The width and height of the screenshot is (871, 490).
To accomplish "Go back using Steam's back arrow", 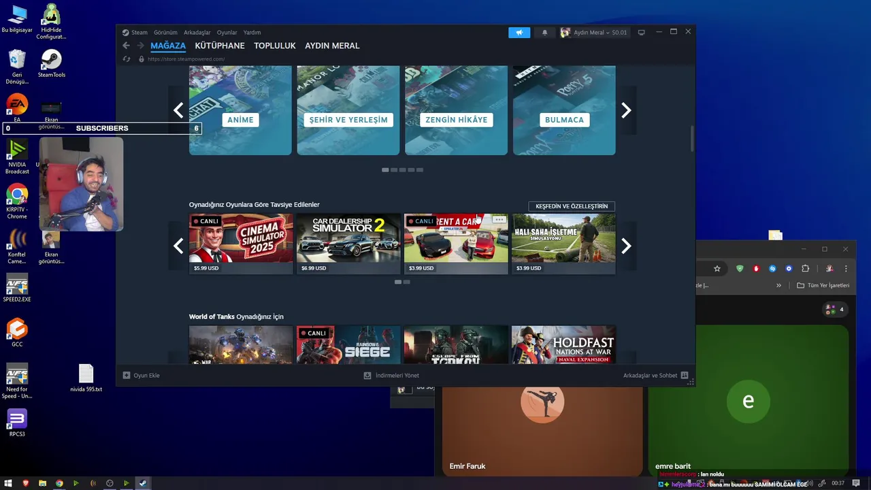I will click(x=126, y=46).
